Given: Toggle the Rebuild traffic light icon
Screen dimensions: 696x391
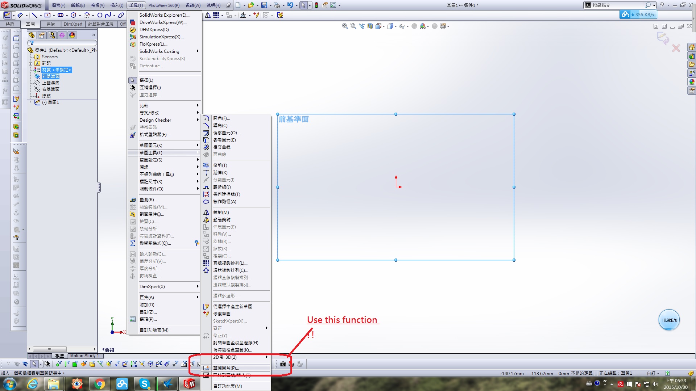Looking at the screenshot, I should (316, 5).
